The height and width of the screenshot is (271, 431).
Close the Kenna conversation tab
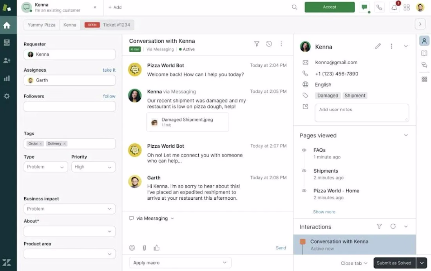click(95, 7)
